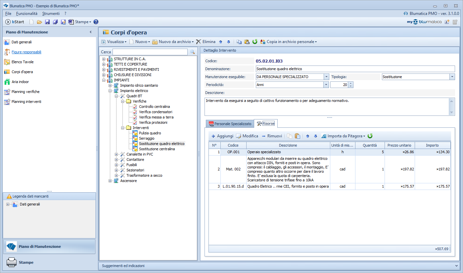Select Controllo centralina verification item
Screen dimensions: 463x273
click(155, 107)
